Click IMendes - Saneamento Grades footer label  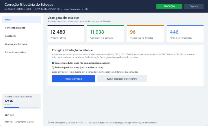19,122
